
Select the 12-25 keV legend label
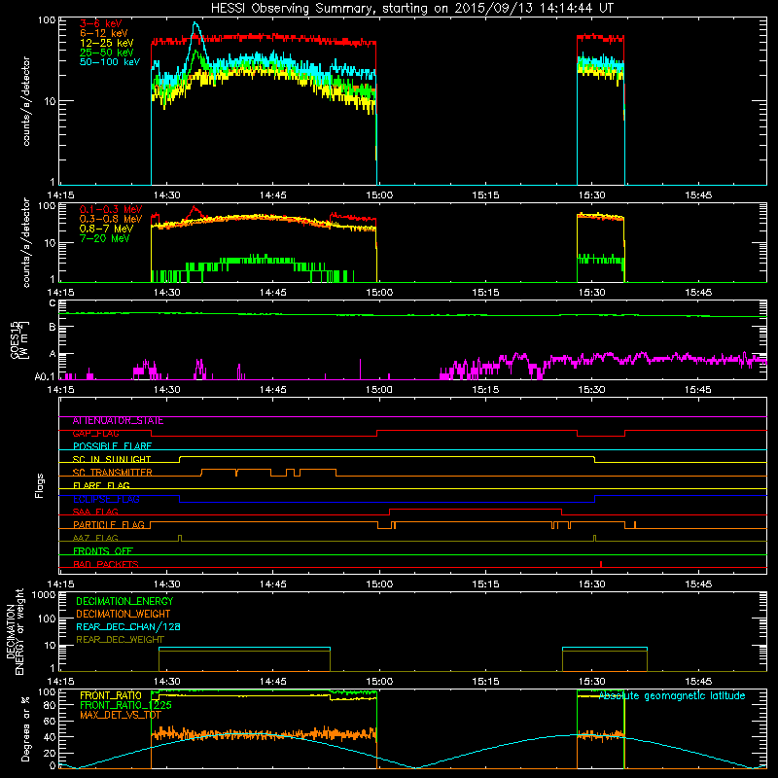click(107, 43)
